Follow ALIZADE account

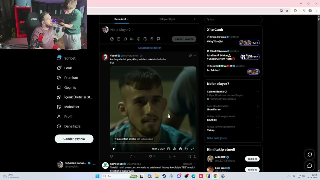(x=252, y=159)
